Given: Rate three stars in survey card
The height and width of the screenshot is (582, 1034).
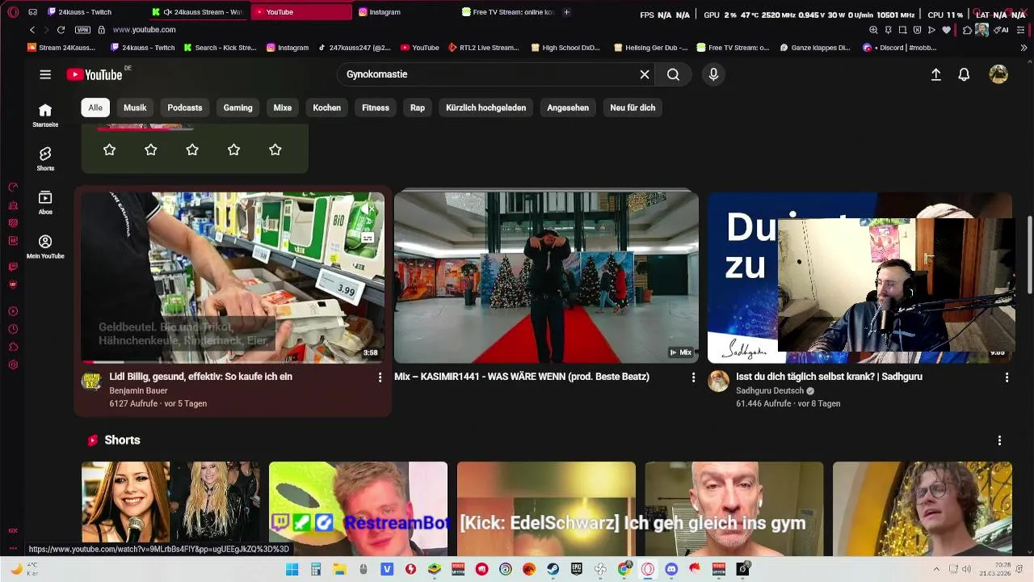Looking at the screenshot, I should (x=192, y=150).
